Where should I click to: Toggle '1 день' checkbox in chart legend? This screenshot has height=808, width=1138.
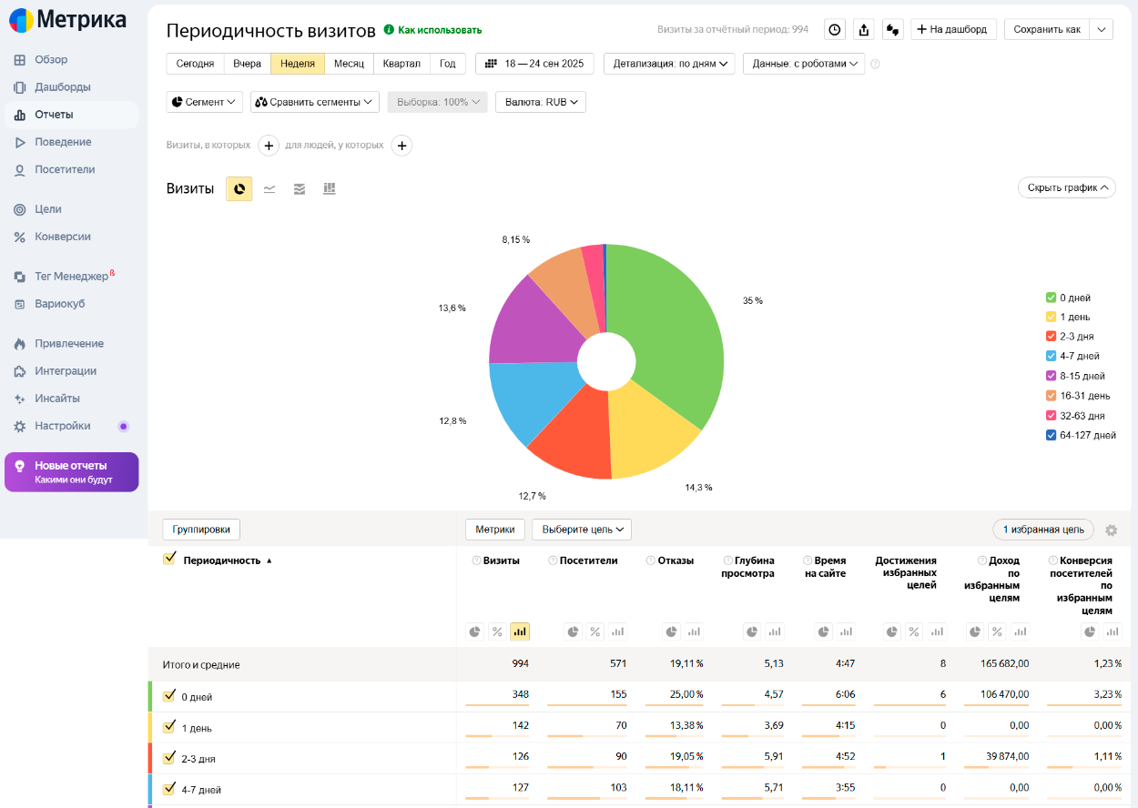click(x=1052, y=317)
